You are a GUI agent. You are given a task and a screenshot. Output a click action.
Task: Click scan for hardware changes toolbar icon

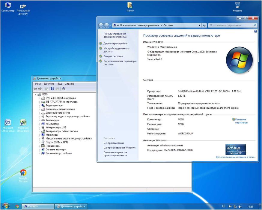click(64, 89)
